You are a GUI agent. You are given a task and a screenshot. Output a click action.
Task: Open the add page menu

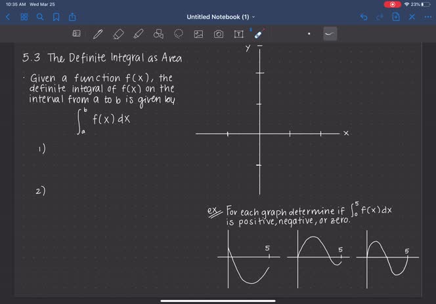(396, 16)
